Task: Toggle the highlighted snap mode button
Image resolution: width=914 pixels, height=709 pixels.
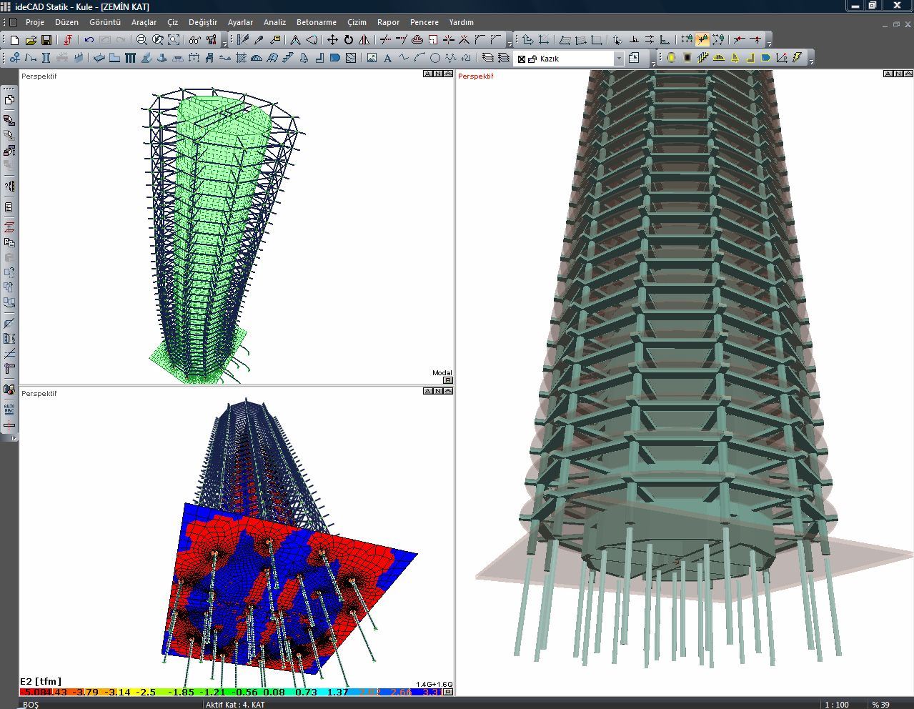Action: coord(702,40)
